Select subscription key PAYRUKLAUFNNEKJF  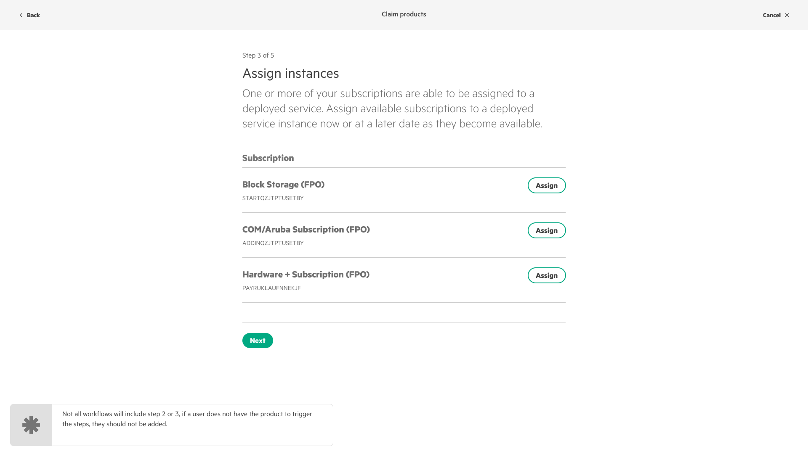tap(271, 288)
